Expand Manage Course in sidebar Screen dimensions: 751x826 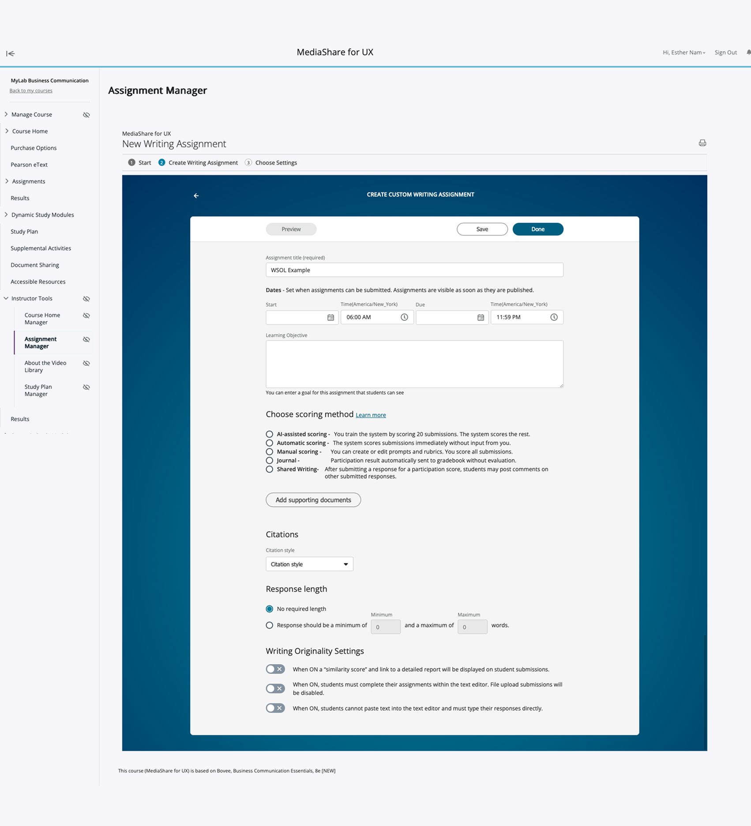6,114
